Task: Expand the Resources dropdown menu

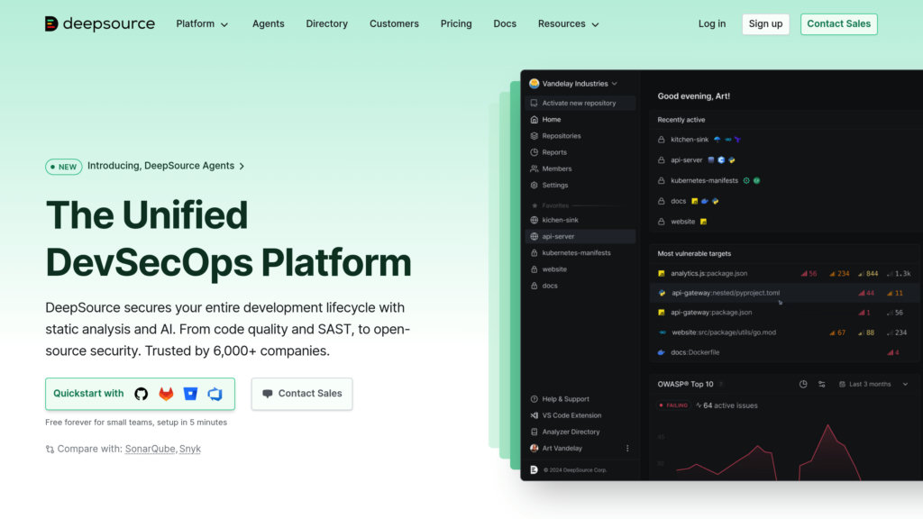Action: click(x=568, y=24)
